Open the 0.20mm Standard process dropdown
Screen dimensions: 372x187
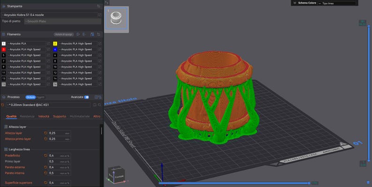(48, 105)
